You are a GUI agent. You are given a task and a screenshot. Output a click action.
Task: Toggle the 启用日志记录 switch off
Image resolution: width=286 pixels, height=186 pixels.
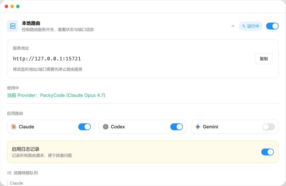tap(267, 152)
